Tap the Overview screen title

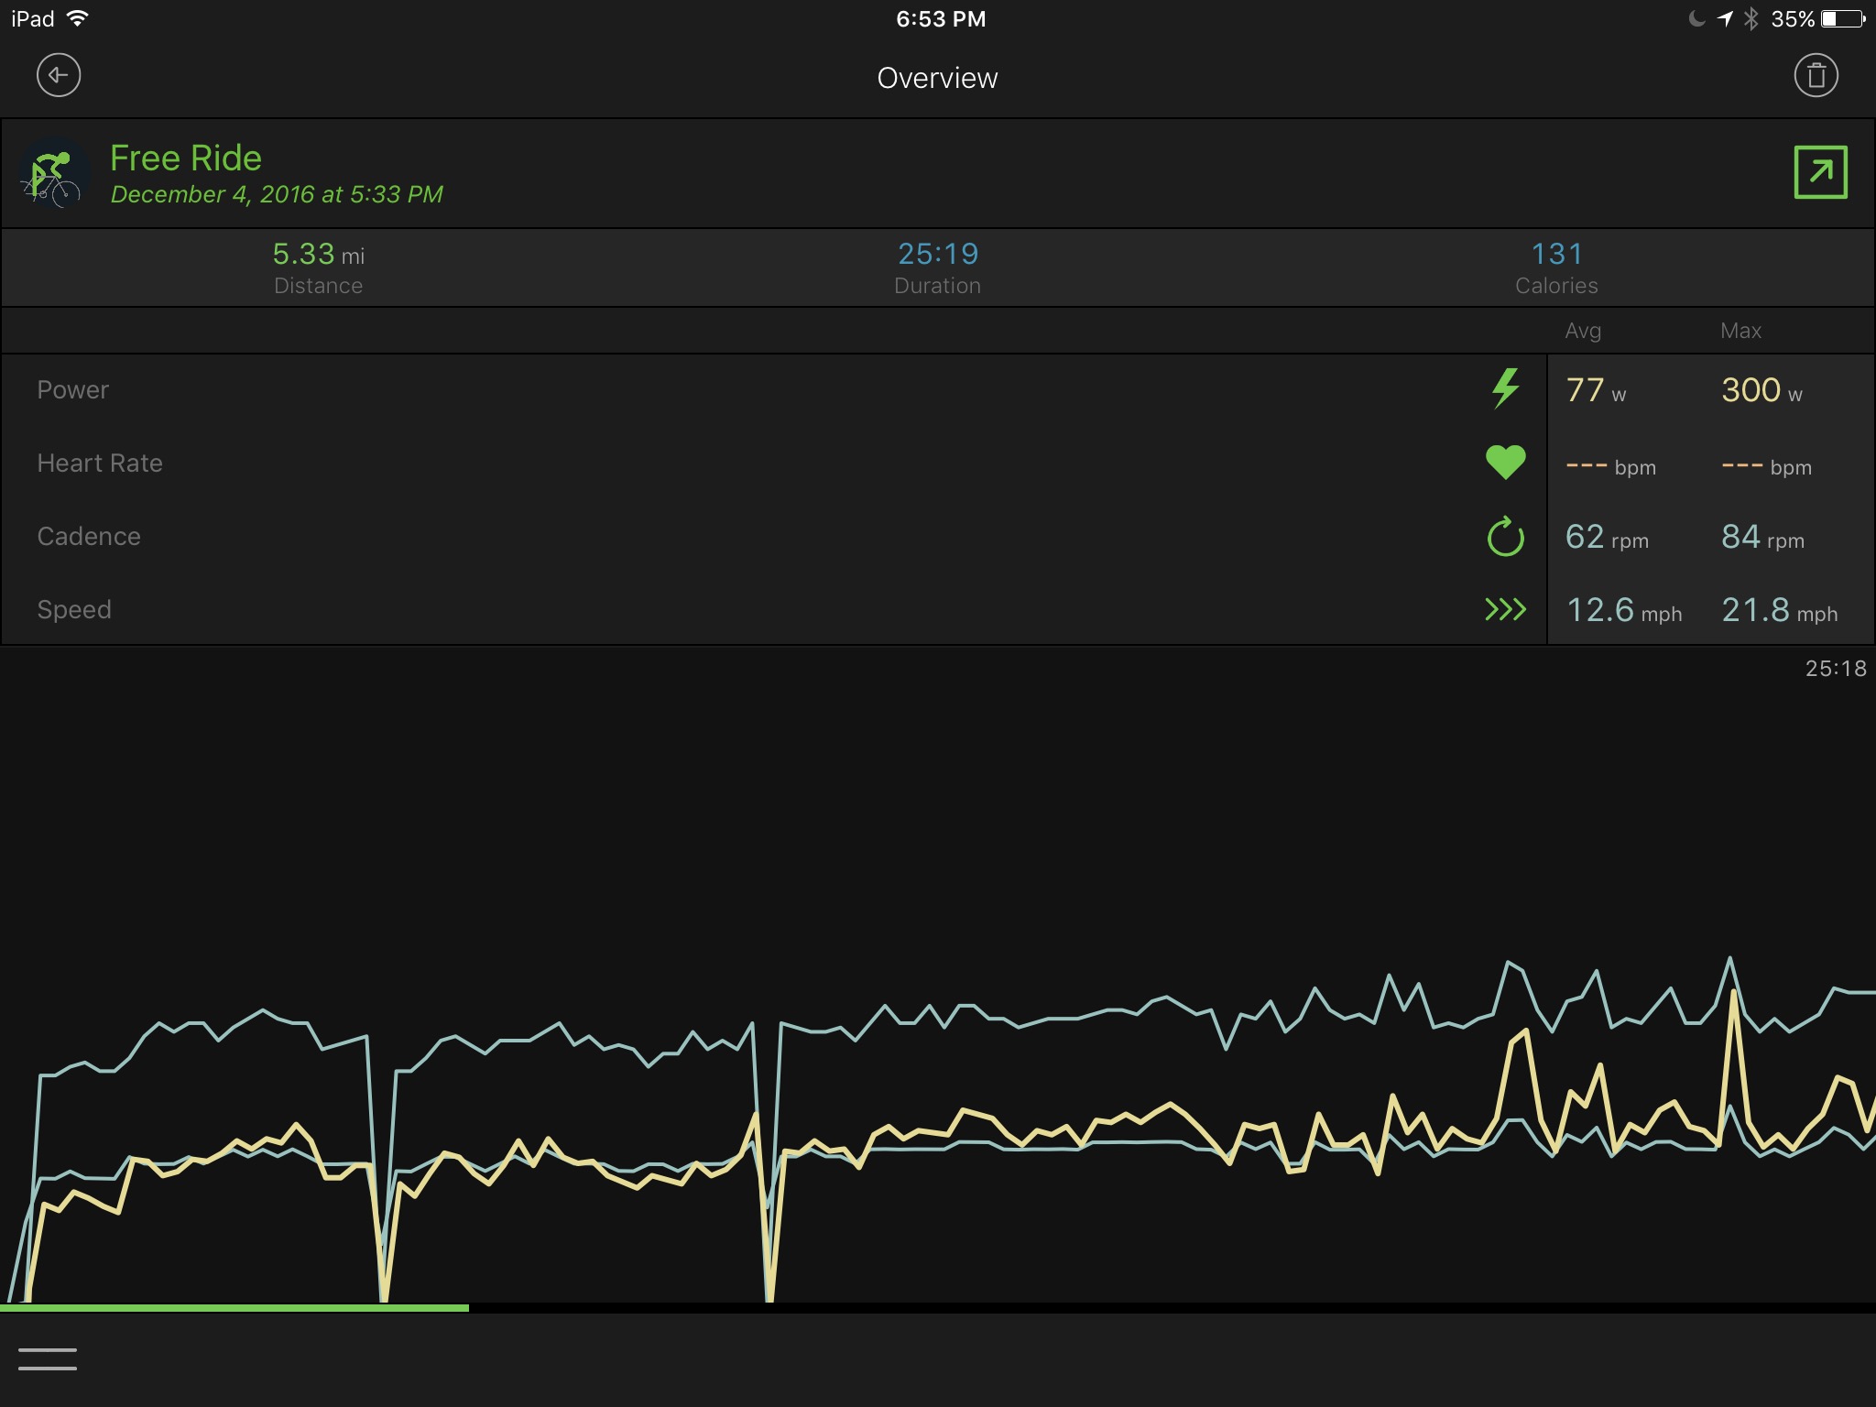tap(937, 78)
